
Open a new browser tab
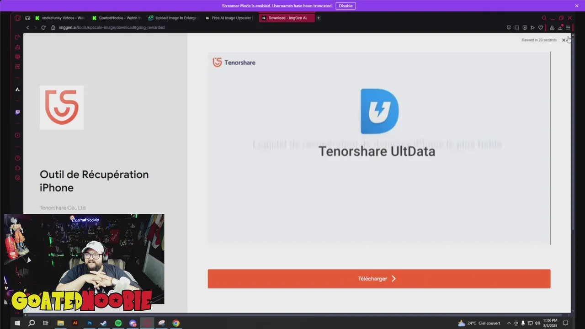[319, 18]
